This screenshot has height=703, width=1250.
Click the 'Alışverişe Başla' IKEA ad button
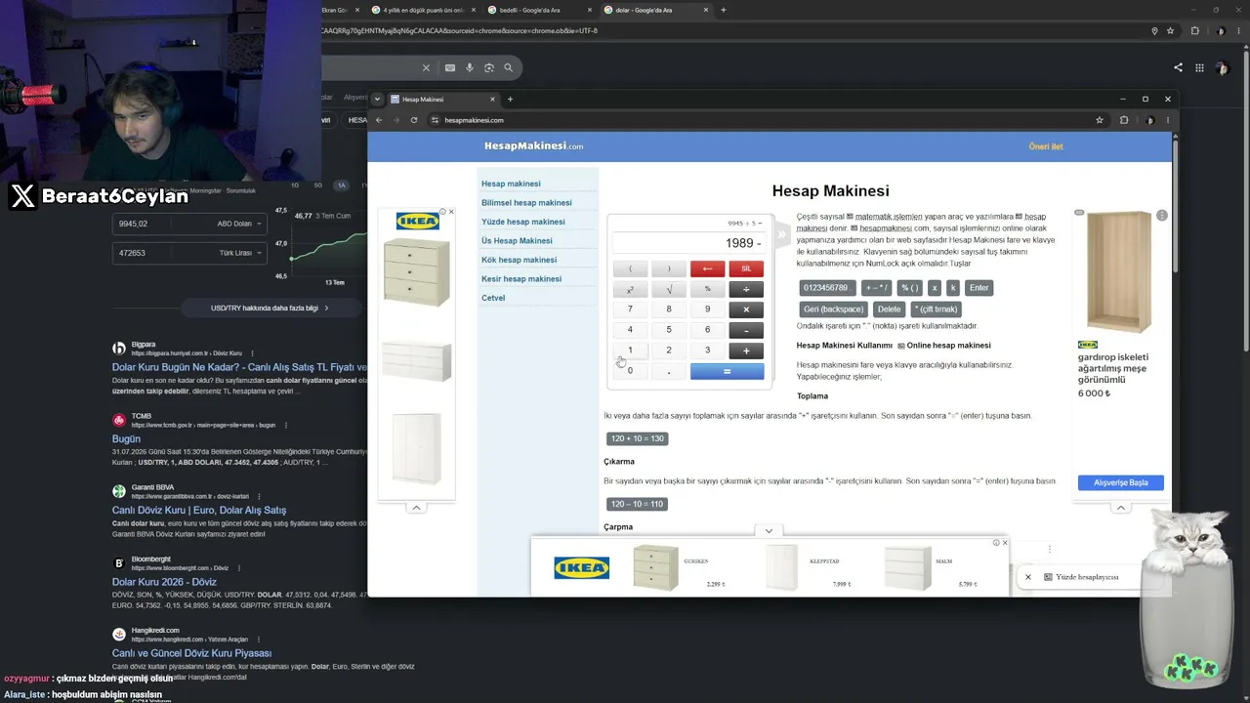[1121, 482]
